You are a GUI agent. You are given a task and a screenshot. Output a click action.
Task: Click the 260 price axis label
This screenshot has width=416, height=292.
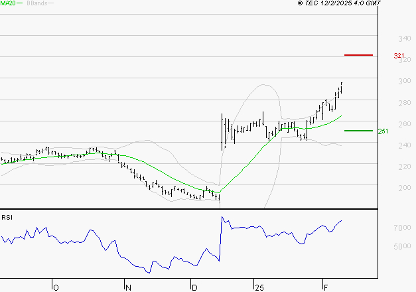405,124
